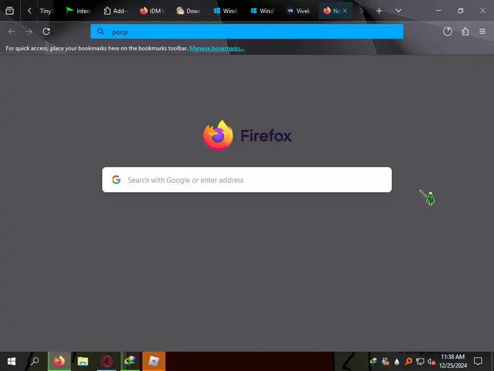Open the notification action center
Viewport: 494px width, 371px height.
coord(478,361)
